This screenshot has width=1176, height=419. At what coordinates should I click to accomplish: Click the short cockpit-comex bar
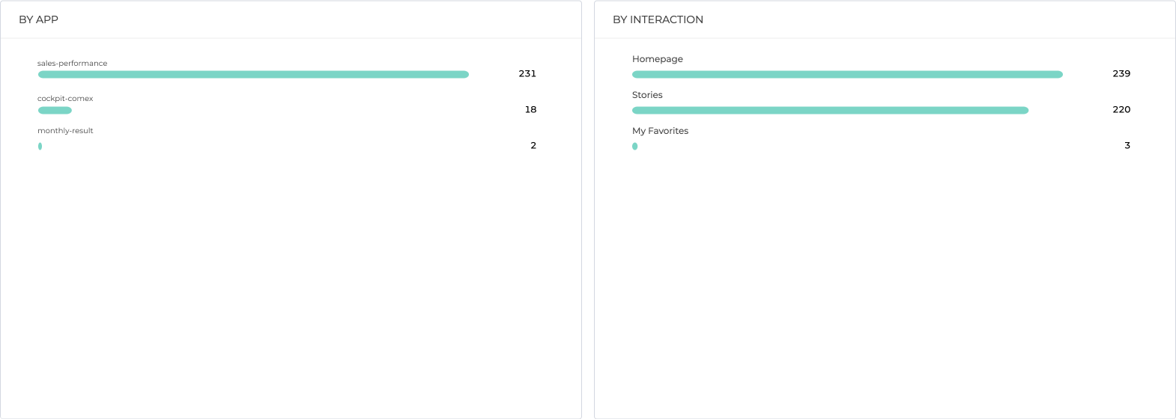pyautogui.click(x=55, y=110)
